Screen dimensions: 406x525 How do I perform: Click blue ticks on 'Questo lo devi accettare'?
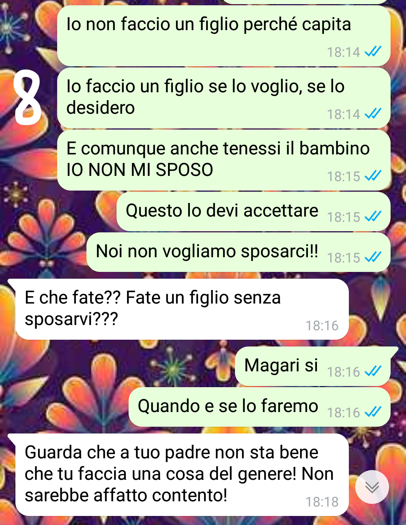tap(373, 217)
